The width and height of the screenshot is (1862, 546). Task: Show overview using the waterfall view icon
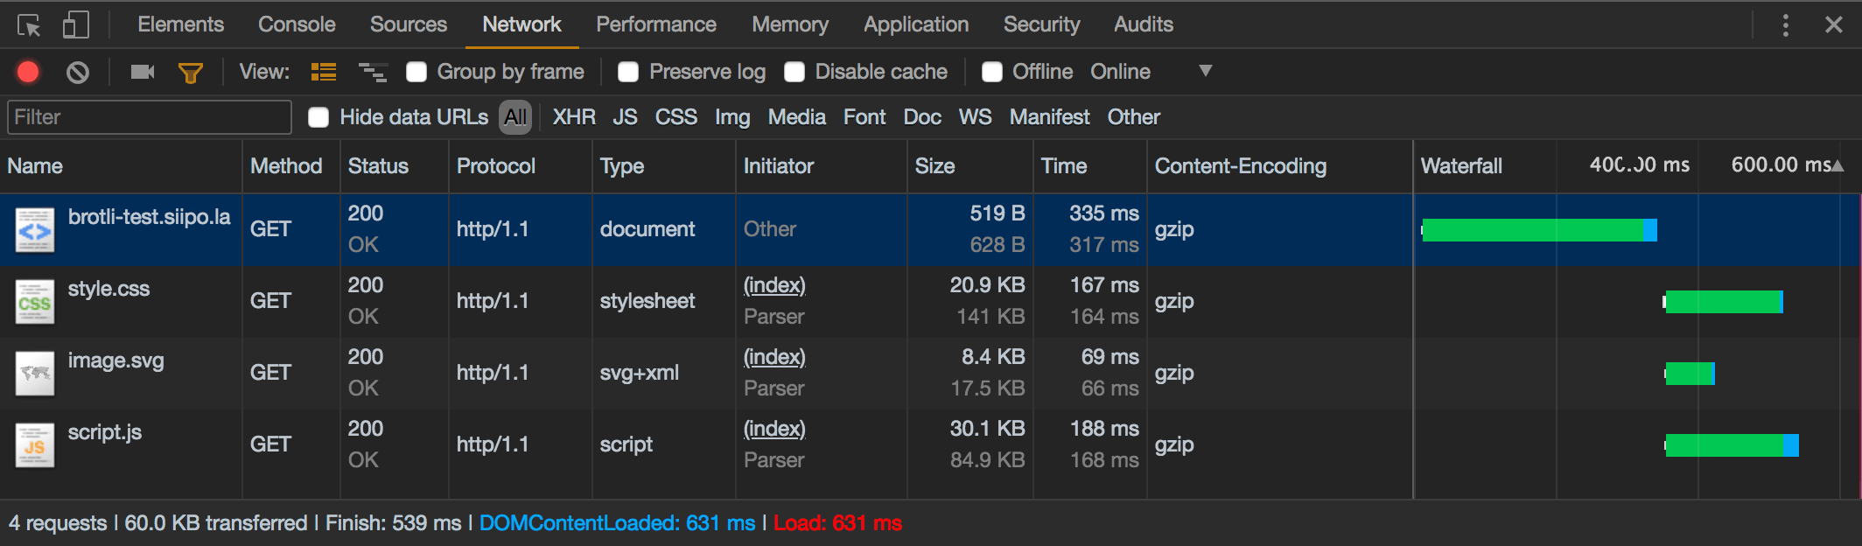coord(373,72)
